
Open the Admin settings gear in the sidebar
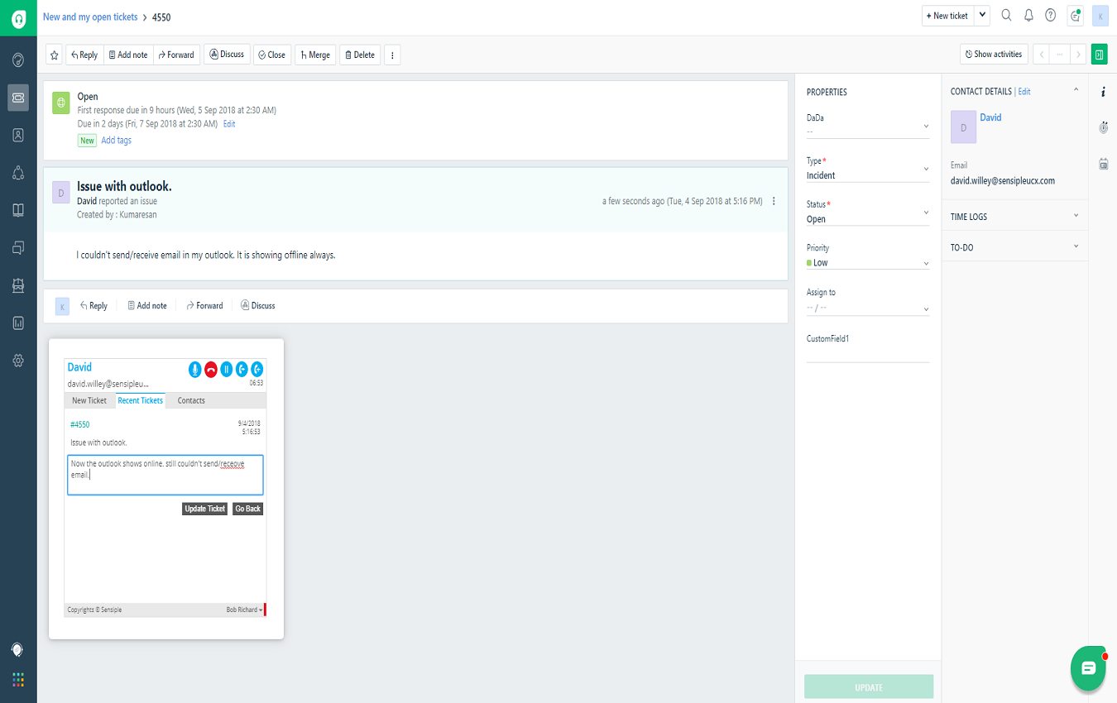click(17, 360)
